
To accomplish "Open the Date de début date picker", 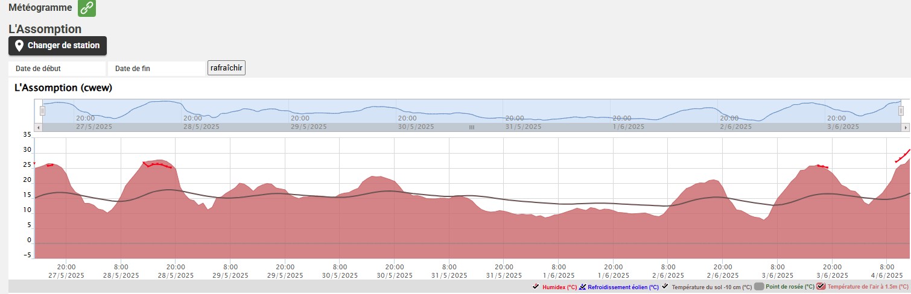I will coord(57,69).
